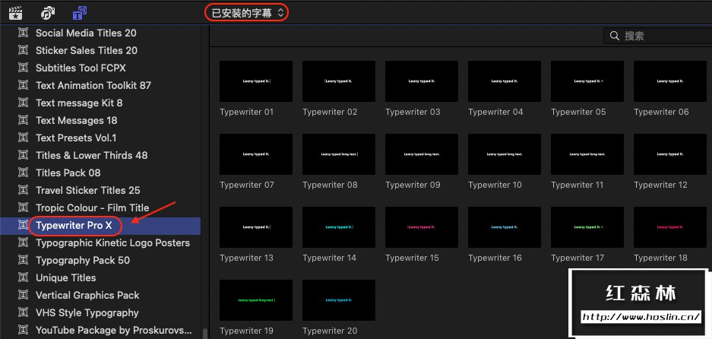Click the title icon beside Typewriter Pro X
This screenshot has height=339, width=712.
tap(23, 226)
